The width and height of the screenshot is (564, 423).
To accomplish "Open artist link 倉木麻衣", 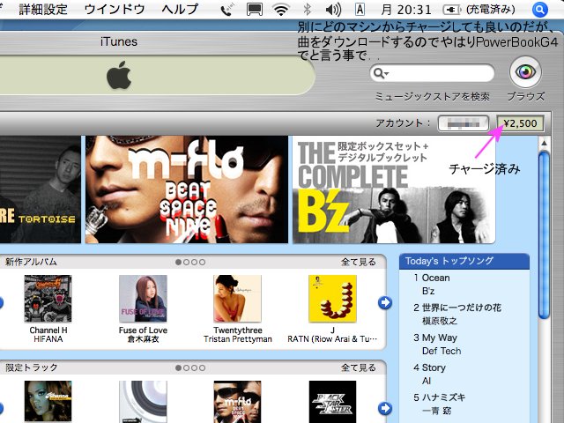I will pos(143,339).
